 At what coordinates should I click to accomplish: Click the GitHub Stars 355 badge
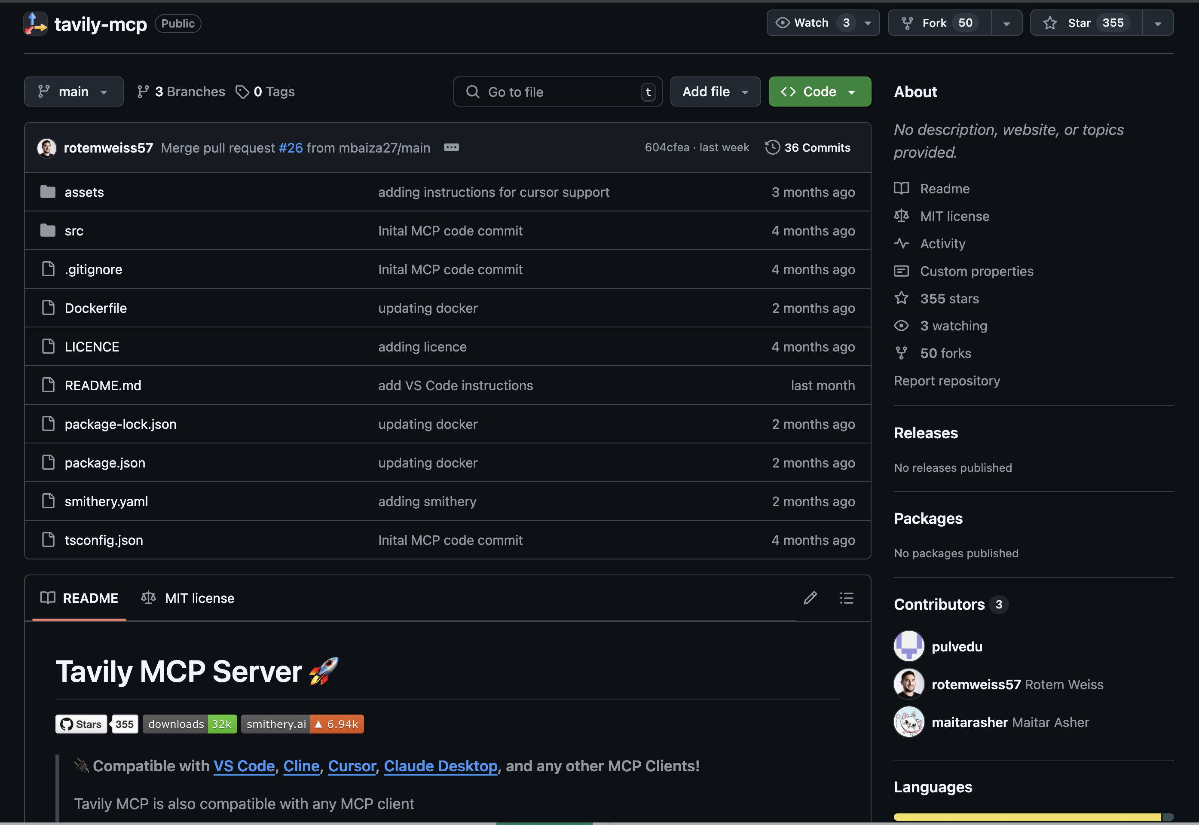(97, 724)
